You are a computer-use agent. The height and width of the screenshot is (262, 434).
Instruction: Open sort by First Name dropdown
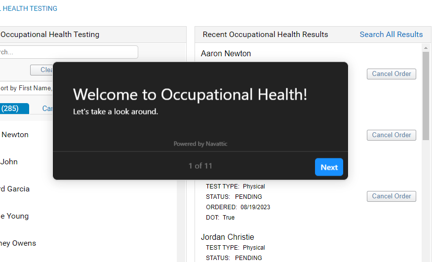point(26,88)
